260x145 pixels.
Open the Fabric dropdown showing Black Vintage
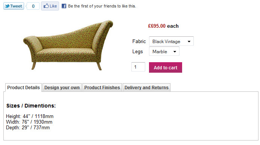[171, 41]
